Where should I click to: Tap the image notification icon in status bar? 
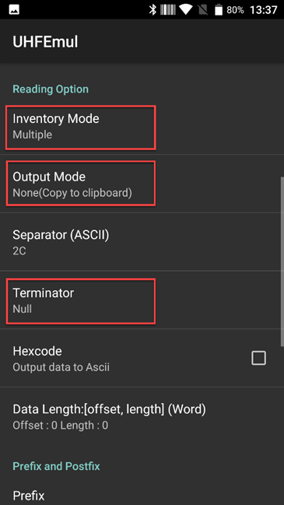tap(14, 9)
